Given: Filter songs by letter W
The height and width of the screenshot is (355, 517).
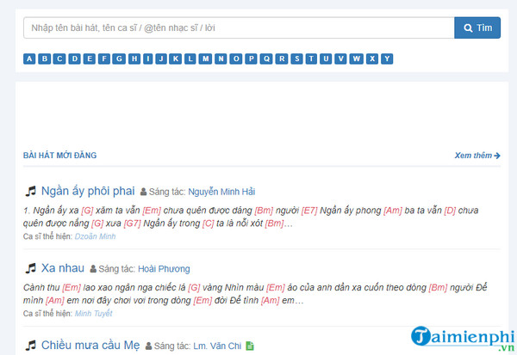Looking at the screenshot, I should tap(357, 59).
